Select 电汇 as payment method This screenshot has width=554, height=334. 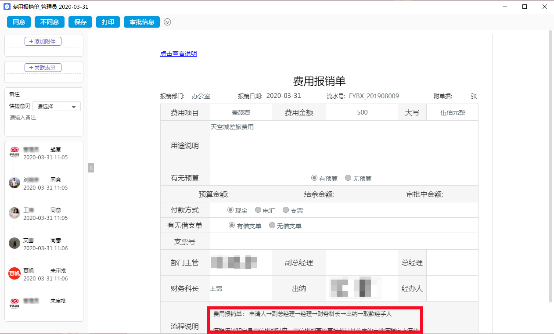pos(258,210)
